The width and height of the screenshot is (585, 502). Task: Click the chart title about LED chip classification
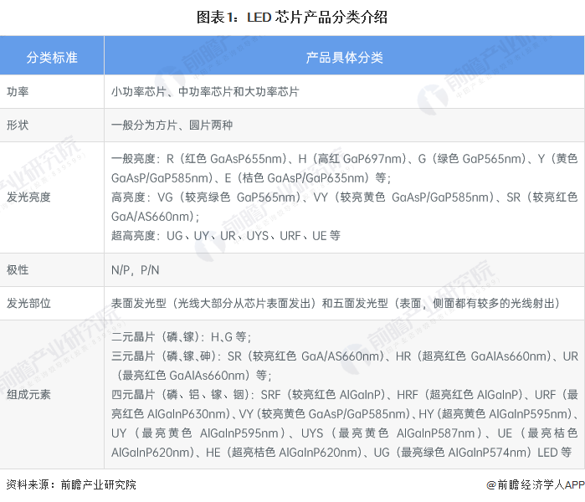pyautogui.click(x=292, y=17)
